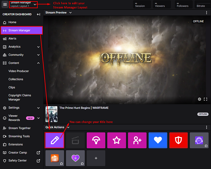Image resolution: width=211 pixels, height=169 pixels.
Task: Click the Viewer Rewards smiley icon
Action: [5, 118]
